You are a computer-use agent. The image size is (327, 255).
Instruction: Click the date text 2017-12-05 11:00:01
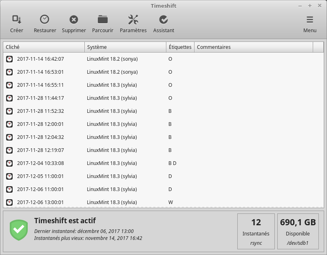40,176
